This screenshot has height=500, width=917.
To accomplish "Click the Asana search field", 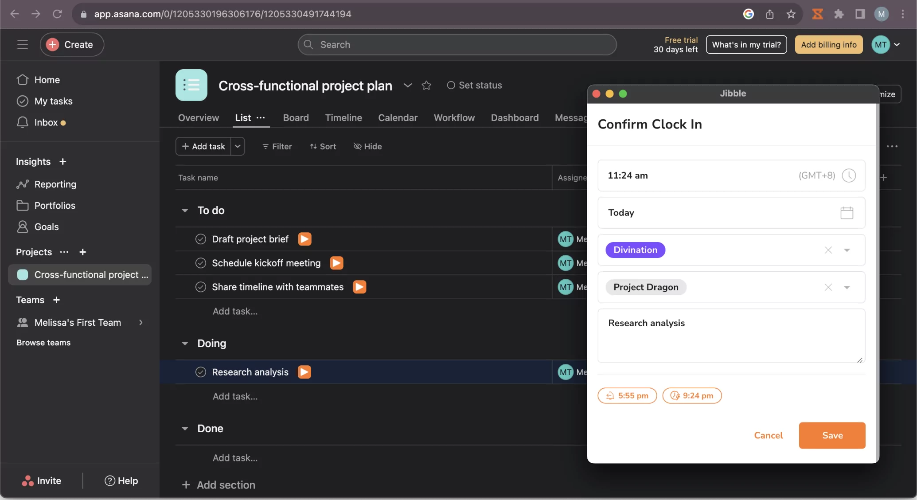I will [457, 44].
